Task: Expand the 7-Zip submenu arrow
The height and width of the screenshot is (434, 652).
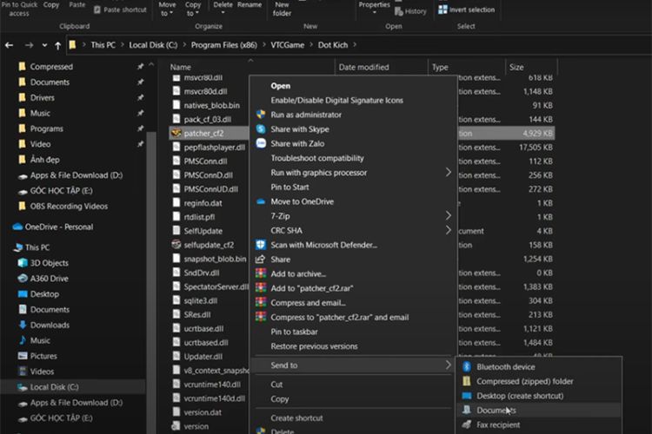Action: point(448,215)
